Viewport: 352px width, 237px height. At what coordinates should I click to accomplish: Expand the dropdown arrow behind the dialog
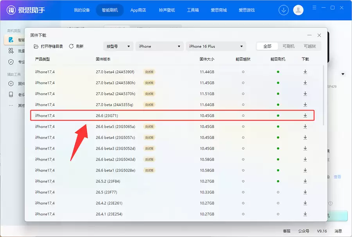(x=343, y=74)
